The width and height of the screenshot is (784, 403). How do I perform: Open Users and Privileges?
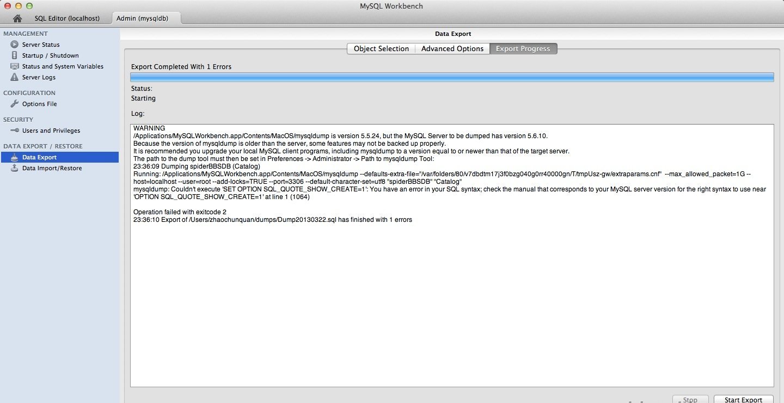click(x=51, y=131)
